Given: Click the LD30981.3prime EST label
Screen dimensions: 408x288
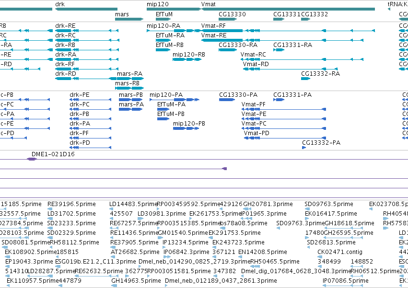Looking at the screenshot, I should pyautogui.click(x=162, y=214).
